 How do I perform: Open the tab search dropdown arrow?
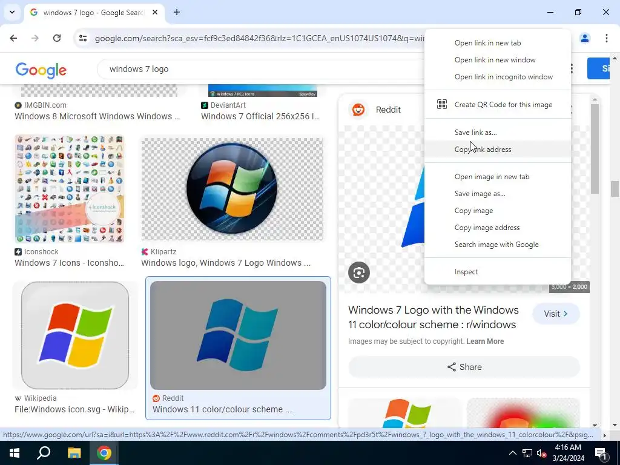point(12,12)
